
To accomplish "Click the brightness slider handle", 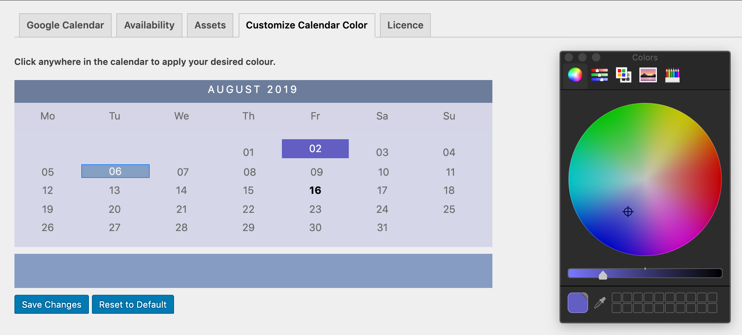I will coord(603,275).
